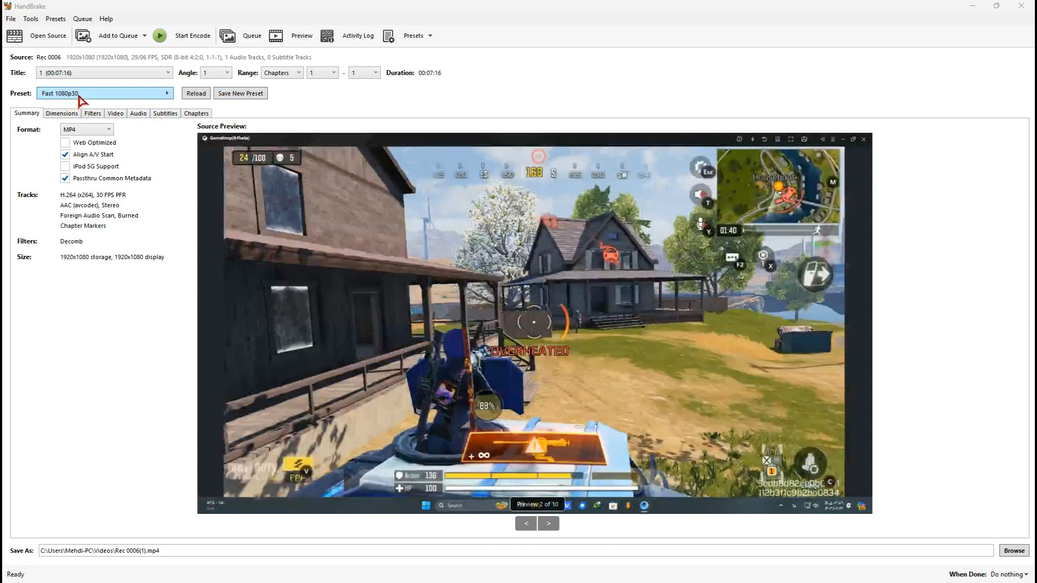The width and height of the screenshot is (1037, 583).
Task: Switch to the Video tab
Action: click(x=115, y=113)
